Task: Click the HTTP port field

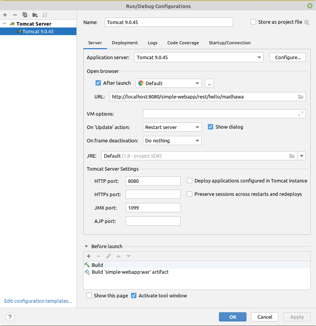Action: [153, 181]
